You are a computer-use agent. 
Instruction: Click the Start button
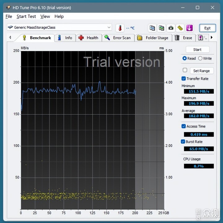coord(197,50)
